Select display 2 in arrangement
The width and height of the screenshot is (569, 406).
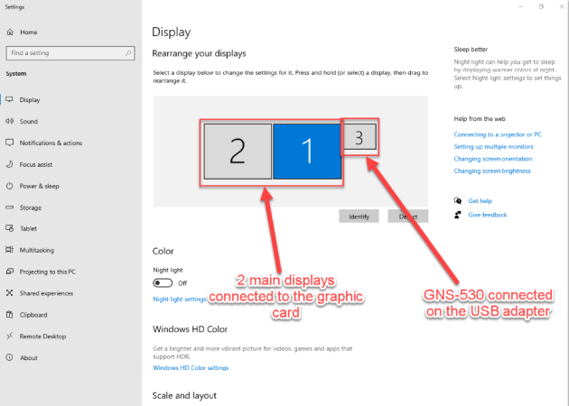[x=238, y=152]
